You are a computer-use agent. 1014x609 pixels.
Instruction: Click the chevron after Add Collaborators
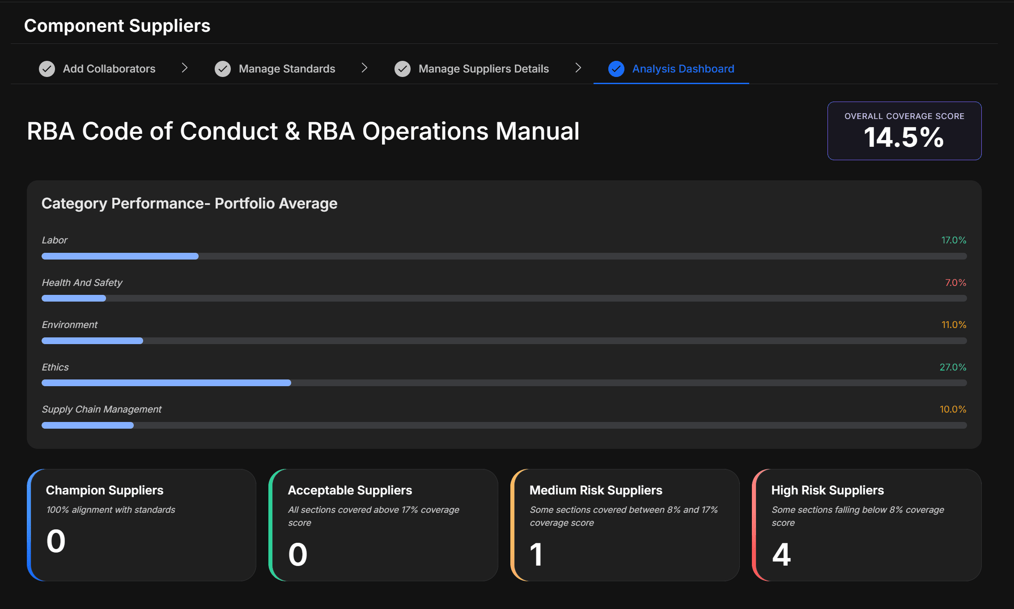(184, 68)
